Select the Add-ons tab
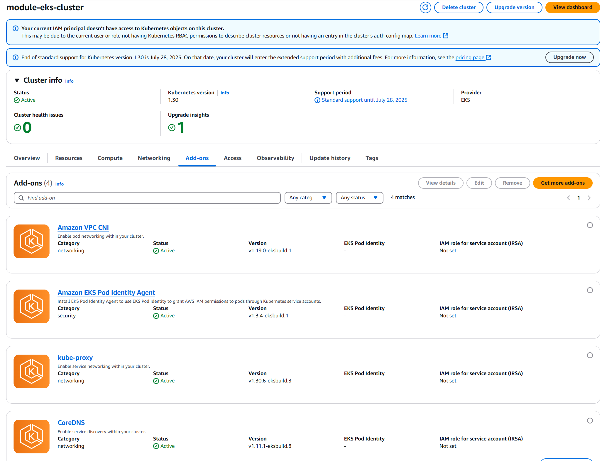607x461 pixels. click(x=197, y=158)
